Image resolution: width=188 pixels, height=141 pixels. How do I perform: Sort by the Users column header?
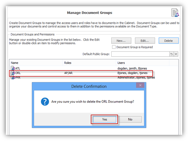[x=143, y=63]
